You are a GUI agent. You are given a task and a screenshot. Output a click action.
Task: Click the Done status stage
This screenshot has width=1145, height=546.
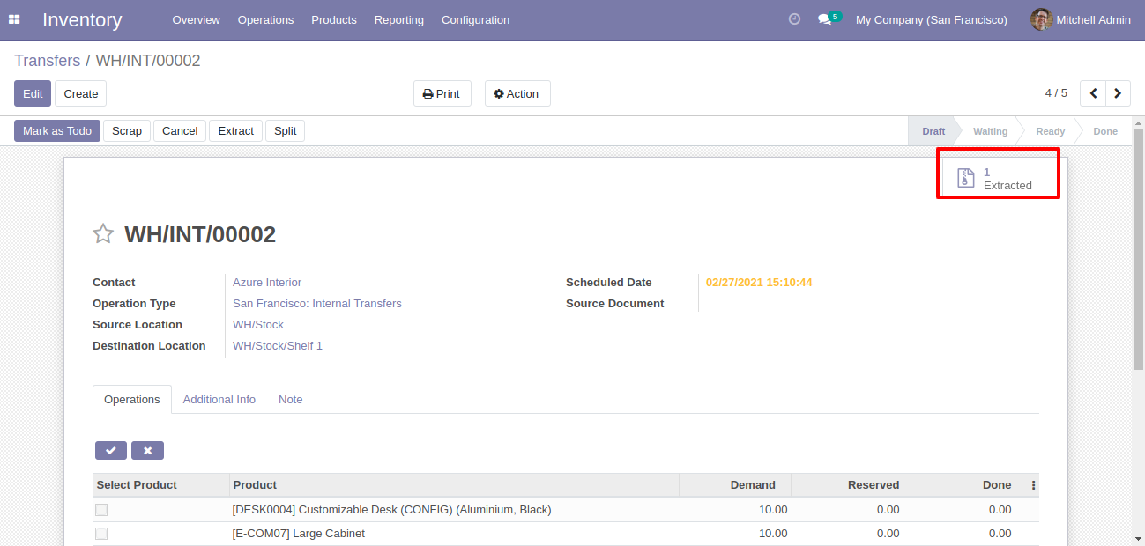click(x=1105, y=131)
